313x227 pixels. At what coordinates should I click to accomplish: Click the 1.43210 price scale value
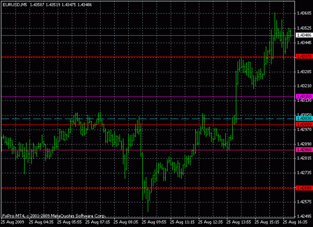click(304, 86)
